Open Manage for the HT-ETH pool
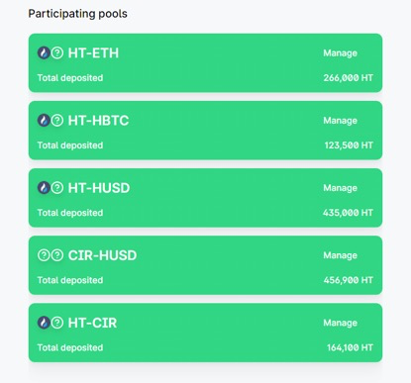This screenshot has width=411, height=383. pyautogui.click(x=340, y=53)
